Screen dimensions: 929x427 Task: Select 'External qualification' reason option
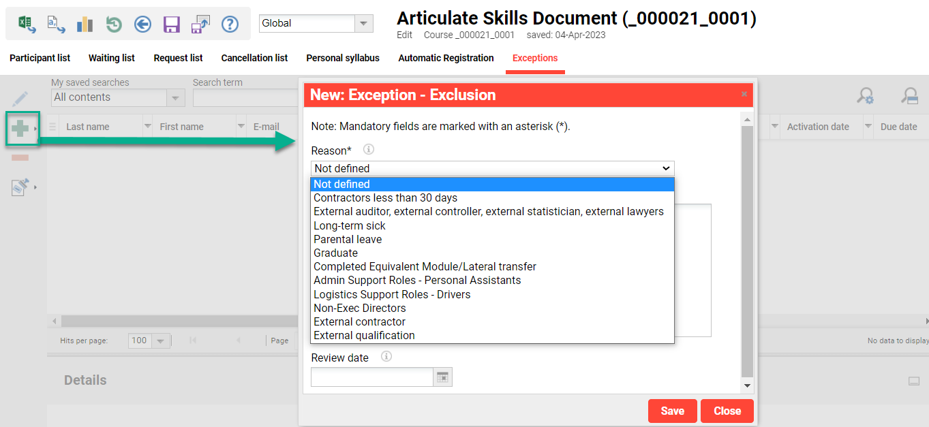[x=364, y=335]
